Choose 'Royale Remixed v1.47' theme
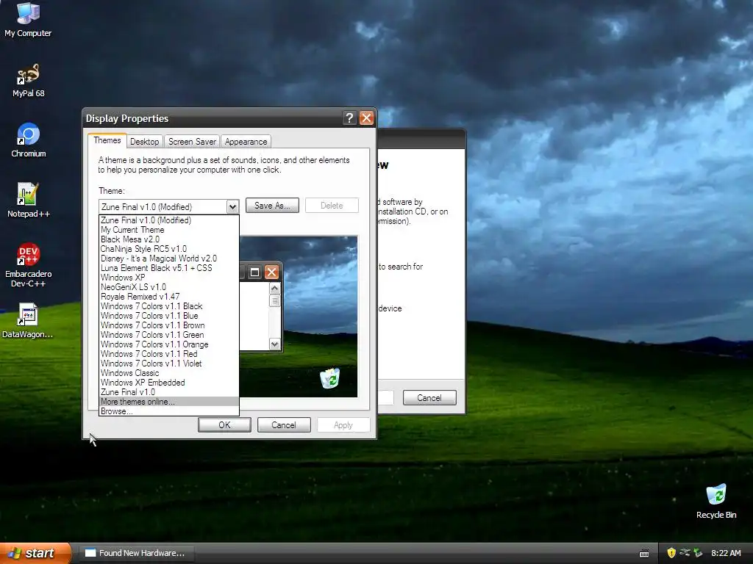This screenshot has height=564, width=753. tap(168, 297)
